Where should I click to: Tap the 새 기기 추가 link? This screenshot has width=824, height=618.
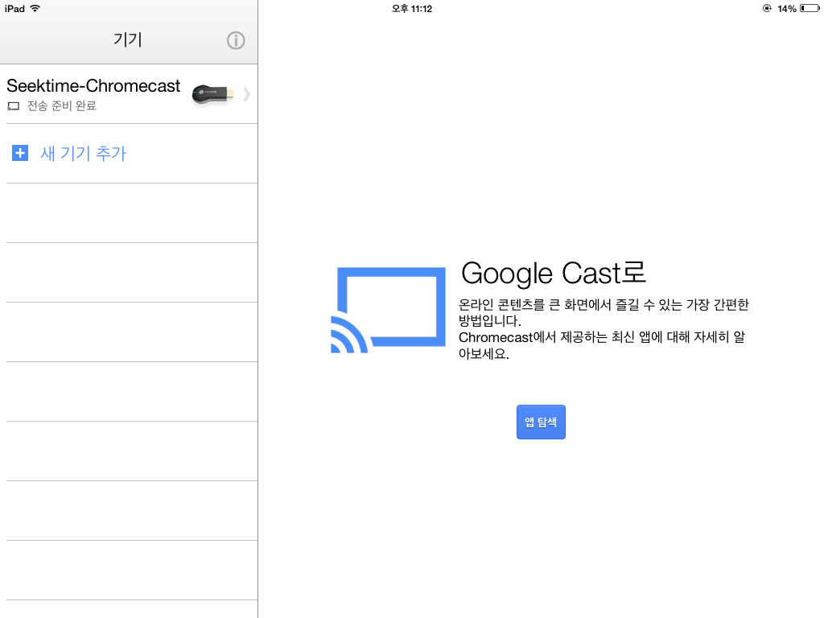84,153
